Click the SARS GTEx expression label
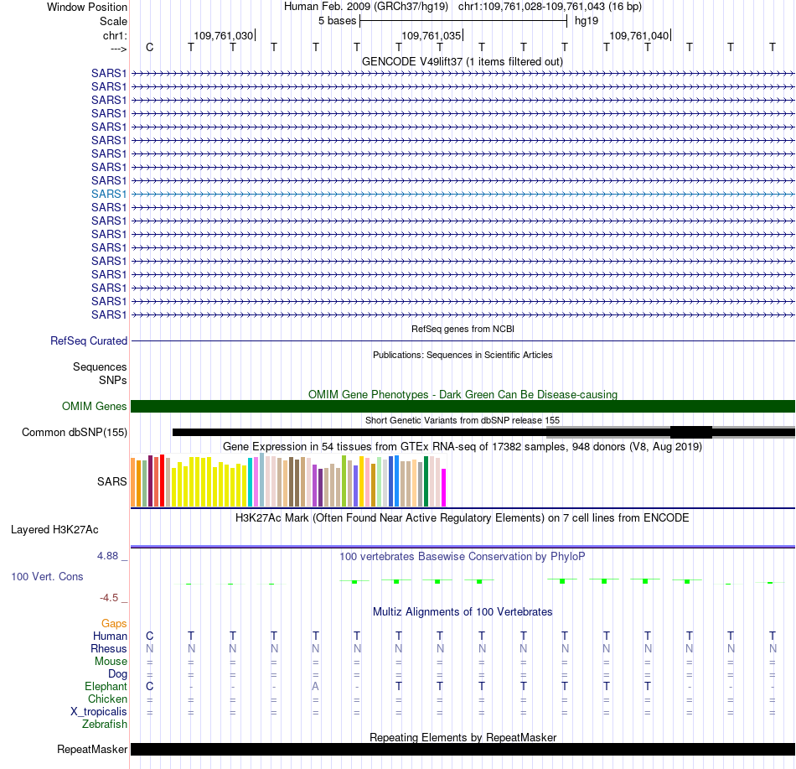 (x=112, y=481)
